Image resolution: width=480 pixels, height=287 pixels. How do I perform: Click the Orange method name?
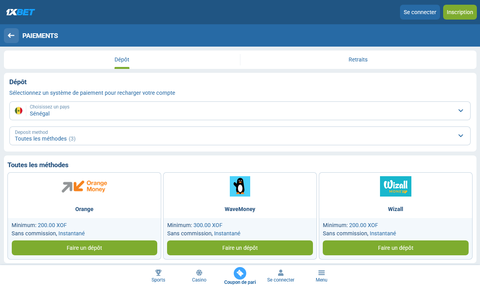[x=84, y=209]
